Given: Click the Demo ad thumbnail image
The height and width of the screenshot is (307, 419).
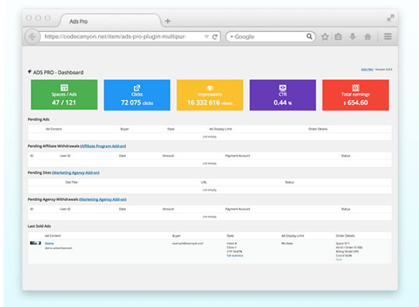Looking at the screenshot, I should 35,243.
